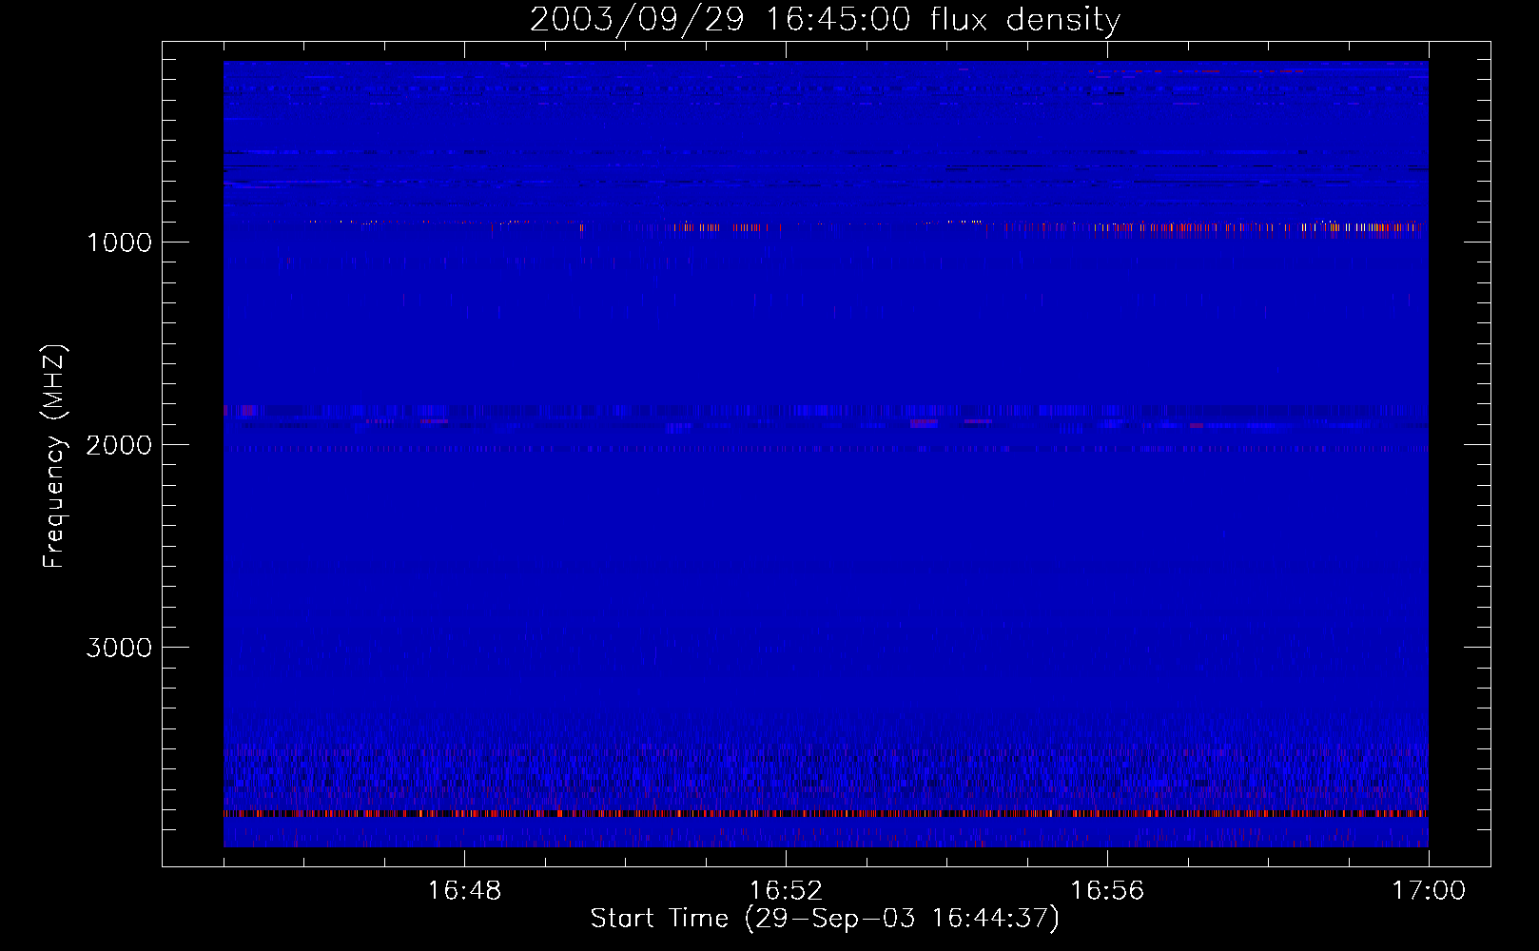Click the 'Frequency (MHZ)' axis label
The width and height of the screenshot is (1539, 951).
54,456
